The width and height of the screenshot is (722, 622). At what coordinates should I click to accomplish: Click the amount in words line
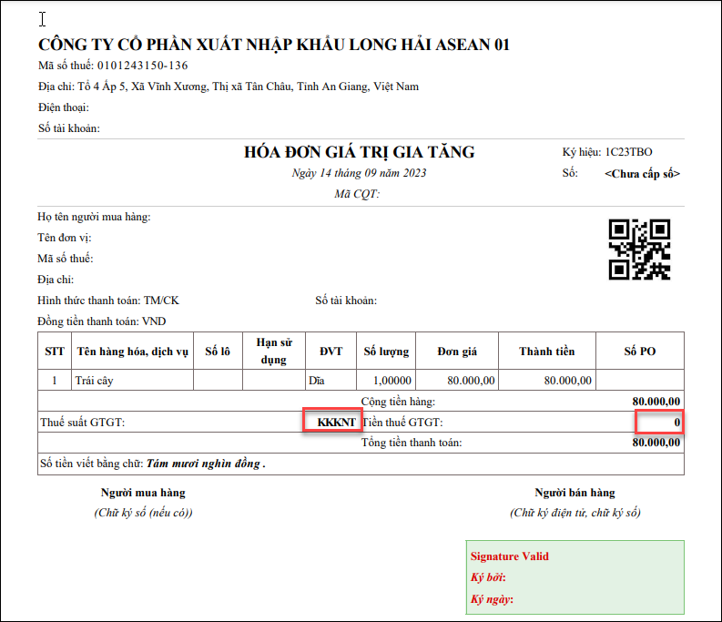[152, 464]
